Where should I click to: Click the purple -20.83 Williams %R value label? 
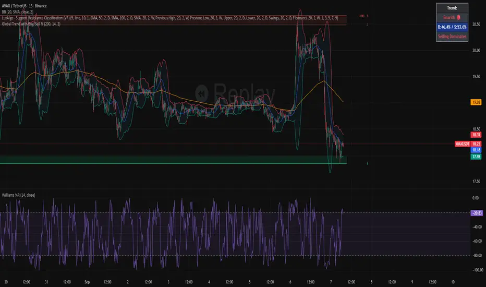[x=477, y=213]
